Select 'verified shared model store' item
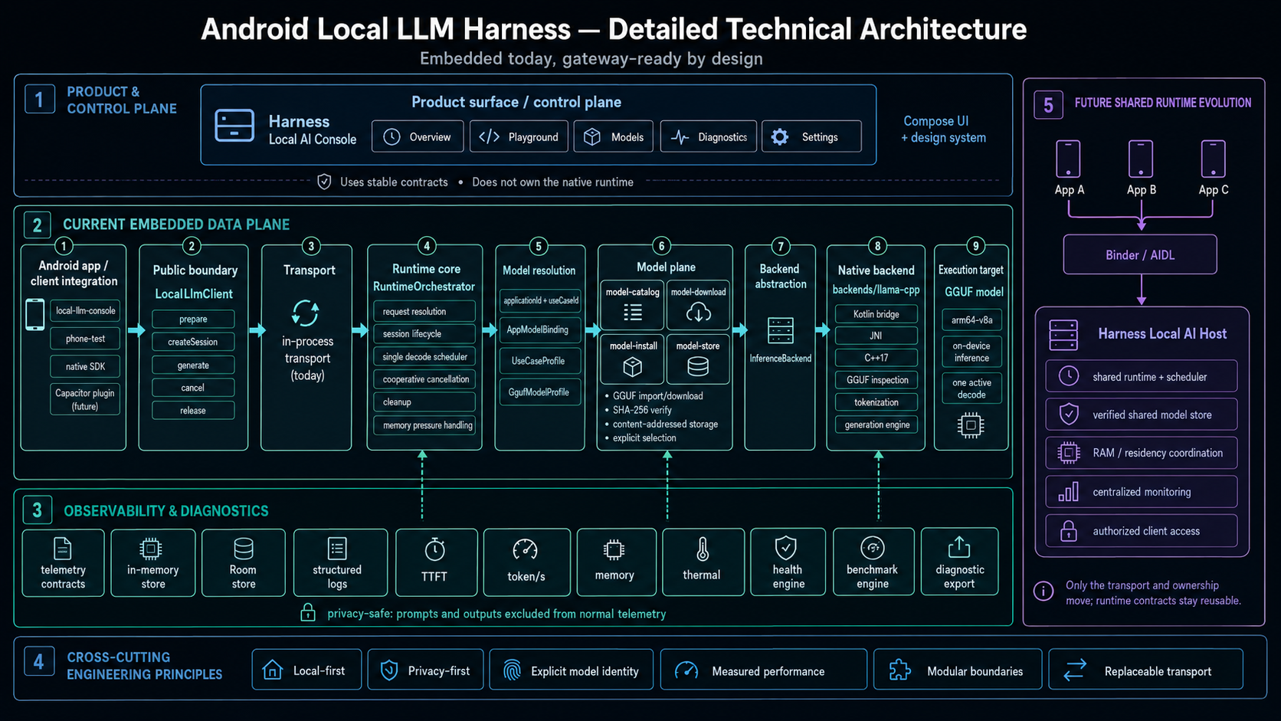This screenshot has width=1281, height=721. coord(1142,415)
